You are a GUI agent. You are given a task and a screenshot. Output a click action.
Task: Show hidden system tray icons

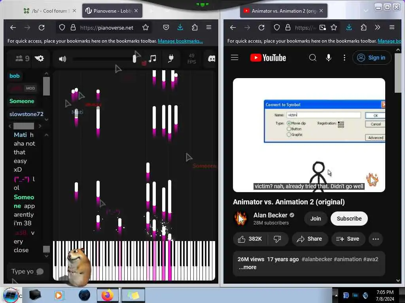(x=336, y=296)
